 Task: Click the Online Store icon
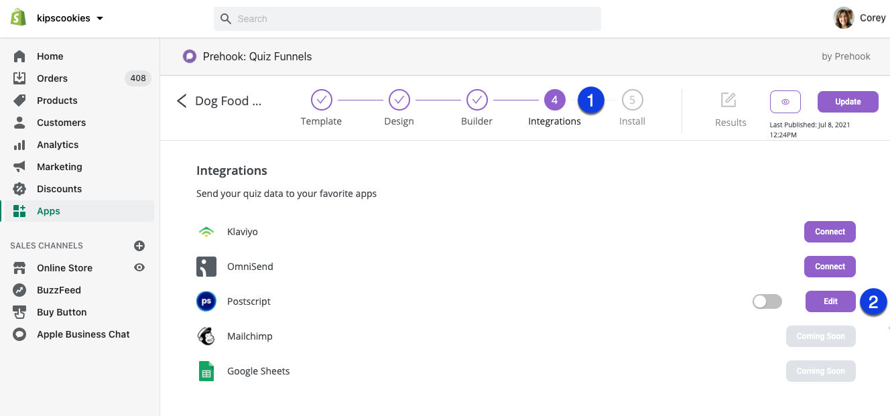coord(19,268)
